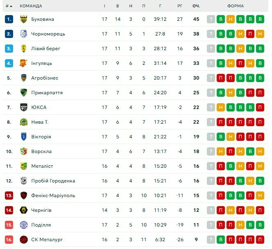This screenshot has height=249, width=272.
Task: Click the Ворскла club logo
Action: point(23,151)
